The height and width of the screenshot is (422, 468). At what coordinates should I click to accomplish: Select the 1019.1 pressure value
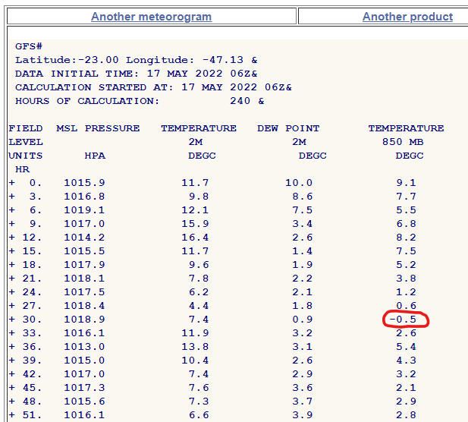pyautogui.click(x=84, y=210)
